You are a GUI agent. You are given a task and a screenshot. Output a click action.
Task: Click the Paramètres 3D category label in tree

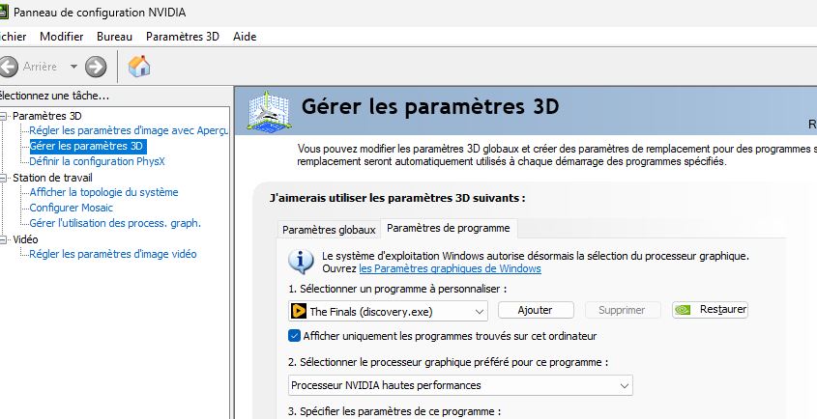point(47,116)
